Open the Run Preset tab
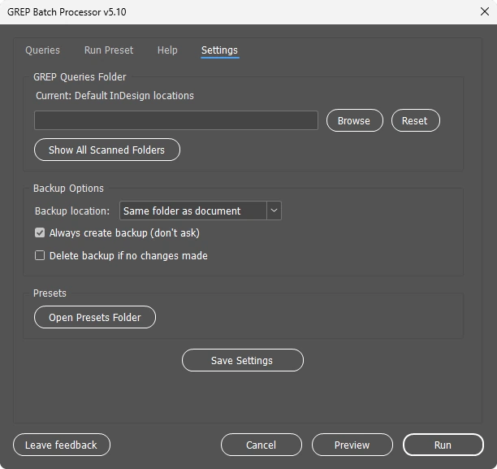The width and height of the screenshot is (497, 469). pyautogui.click(x=109, y=50)
